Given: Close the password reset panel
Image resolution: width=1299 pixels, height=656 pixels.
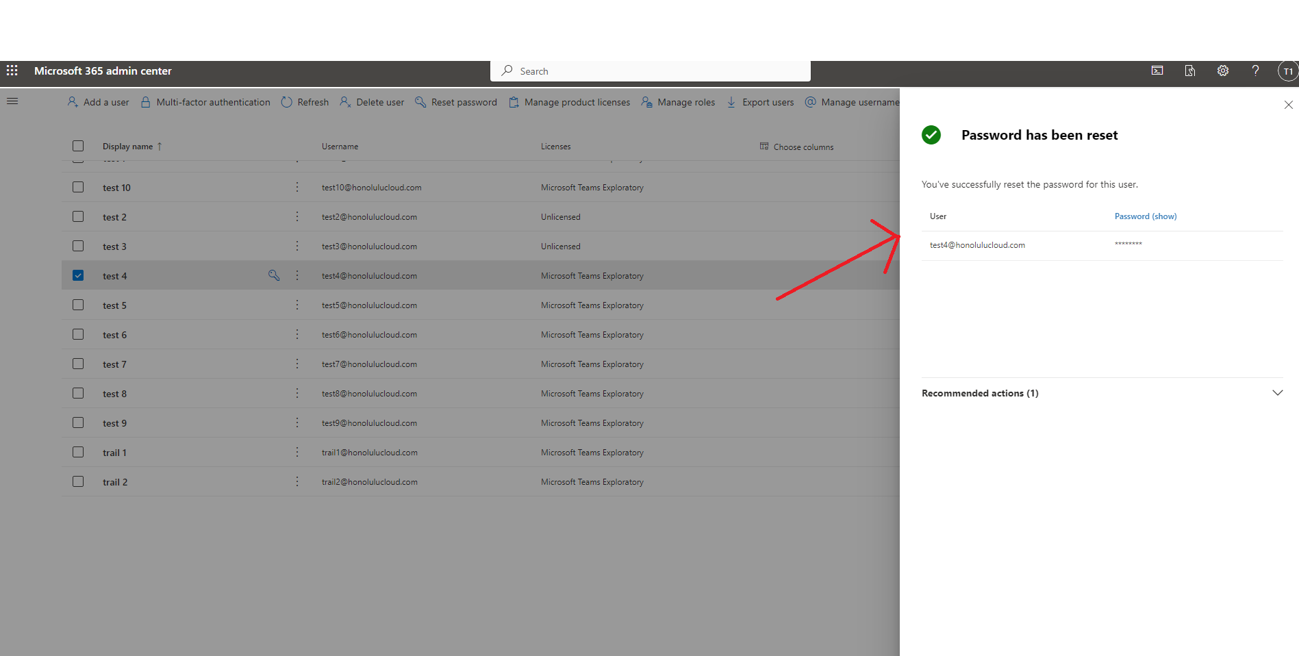Looking at the screenshot, I should (1288, 105).
